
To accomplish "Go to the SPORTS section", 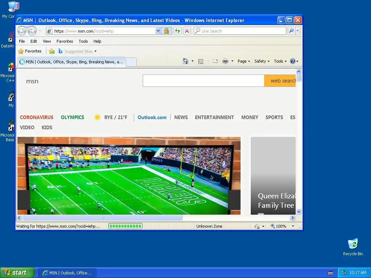I will (274, 117).
